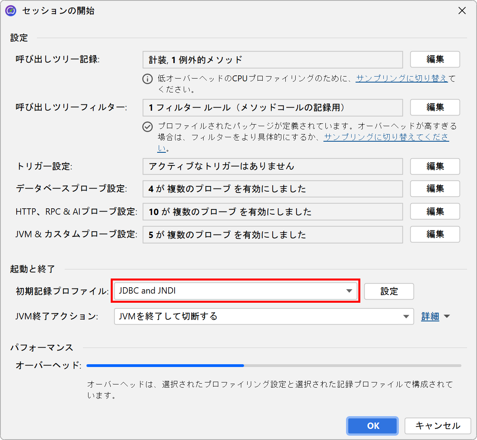Screen dimensions: 477x440
Task: Click the JProfiler app icon in title bar
Action: click(11, 11)
